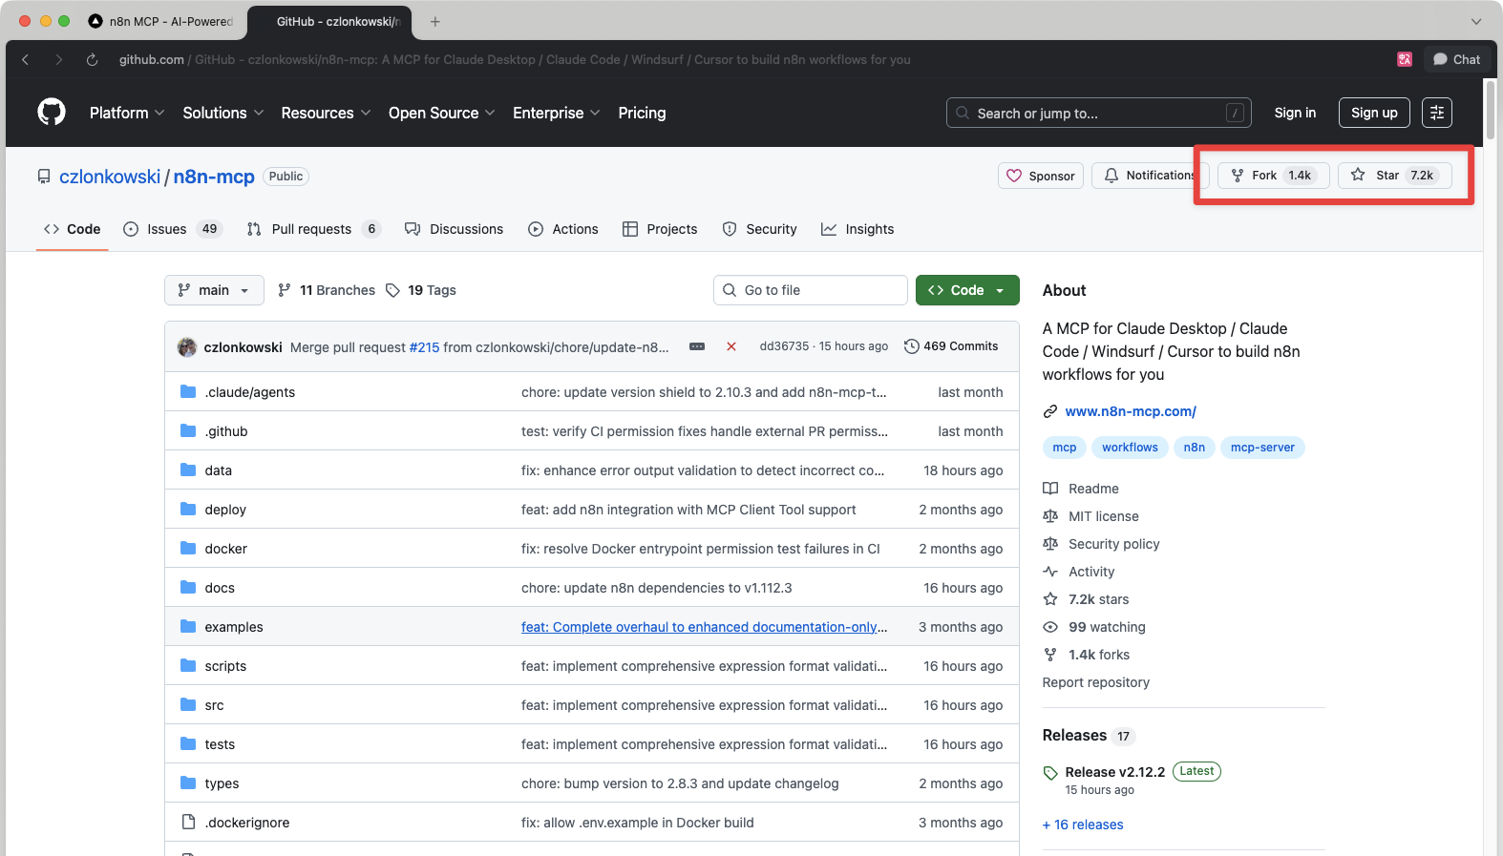The image size is (1503, 856).
Task: Expand the Solutions menu
Action: pyautogui.click(x=223, y=113)
